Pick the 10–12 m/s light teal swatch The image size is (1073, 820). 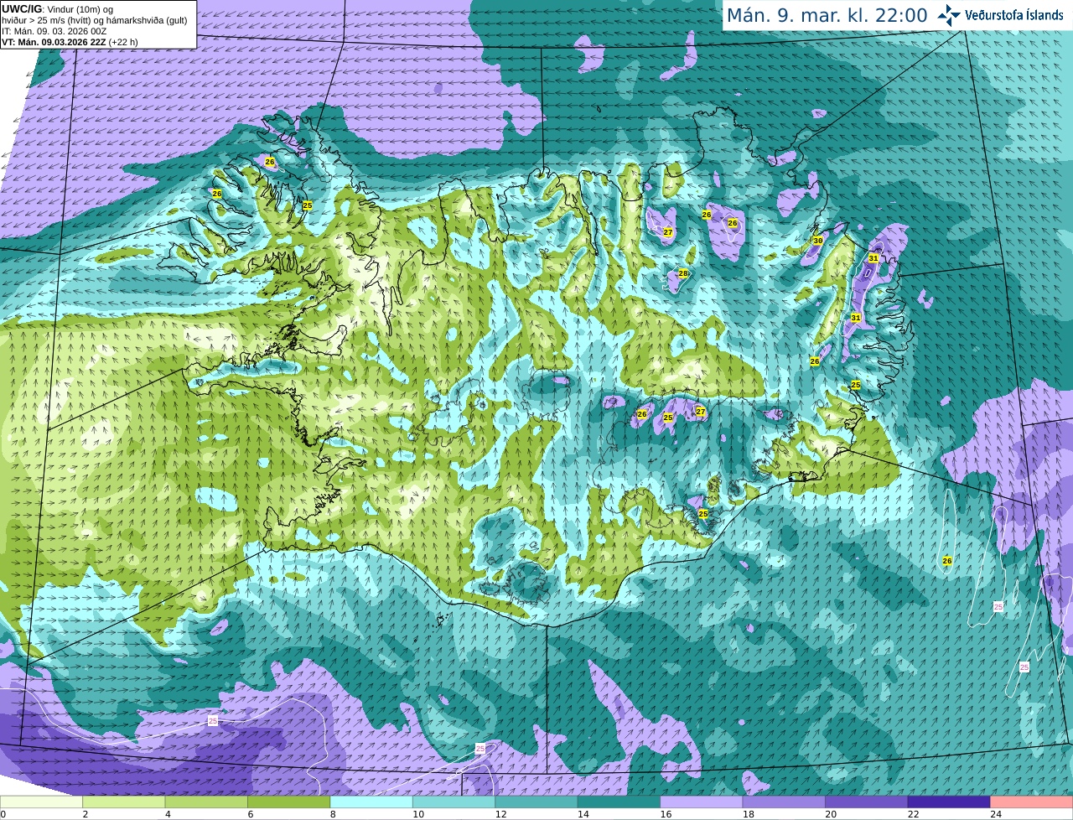(454, 802)
